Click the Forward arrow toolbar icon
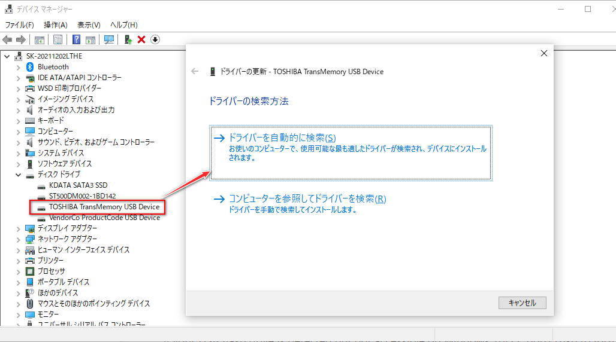This screenshot has width=616, height=342. (x=21, y=39)
